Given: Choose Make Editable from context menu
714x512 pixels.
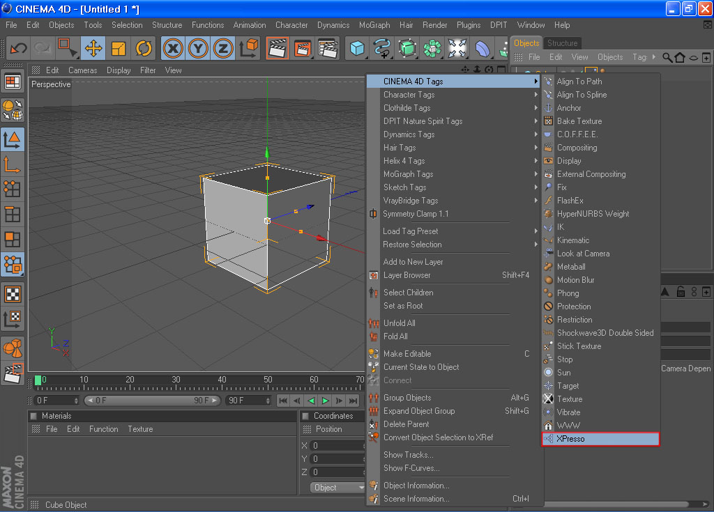Looking at the screenshot, I should (455, 354).
